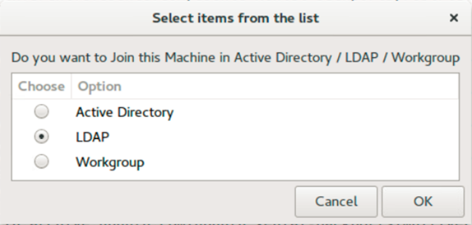Click the 'Select items from the list' title bar
The width and height of the screenshot is (472, 225).
[235, 18]
